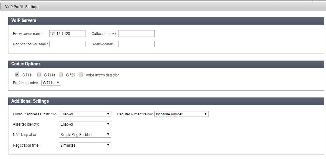Image resolution: width=326 pixels, height=159 pixels.
Task: Click the VoIP Servers section header
Action: [24, 21]
